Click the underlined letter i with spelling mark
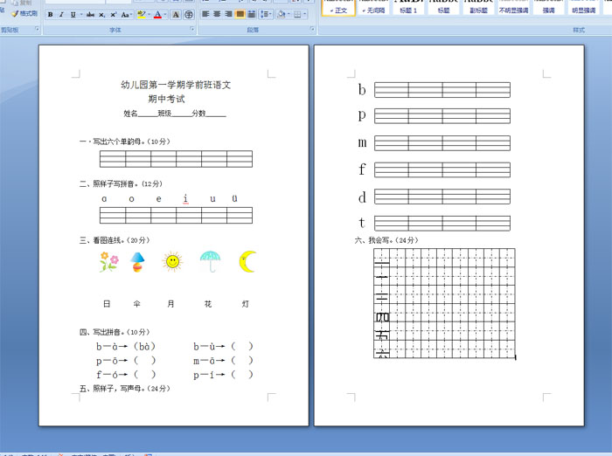Image resolution: width=612 pixels, height=456 pixels. 185,199
